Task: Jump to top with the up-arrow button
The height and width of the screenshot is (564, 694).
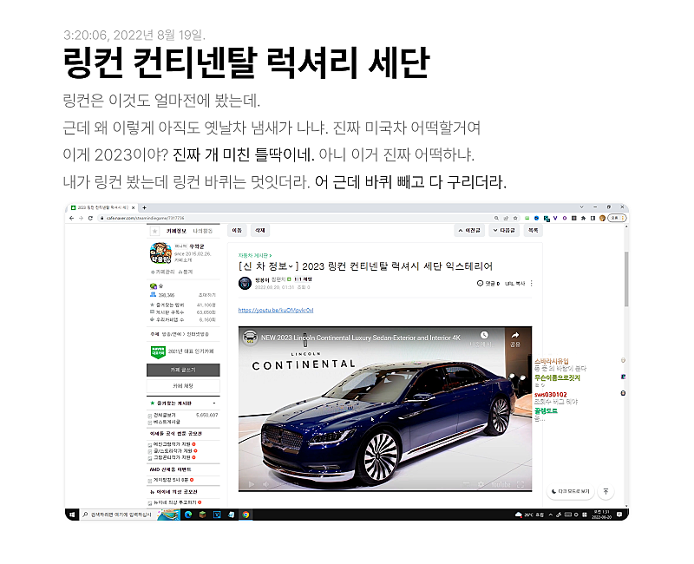Action: (x=606, y=491)
